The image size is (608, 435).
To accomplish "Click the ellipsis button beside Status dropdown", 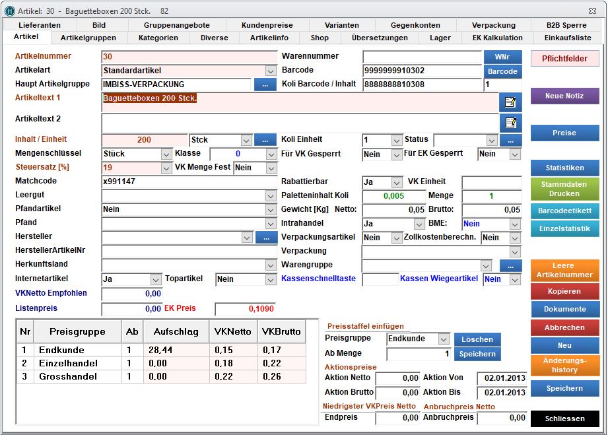I will (510, 140).
